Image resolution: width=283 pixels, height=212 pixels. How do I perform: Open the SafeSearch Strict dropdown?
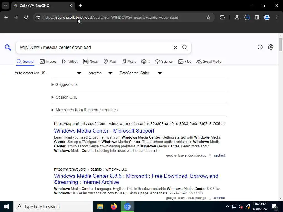point(141,73)
